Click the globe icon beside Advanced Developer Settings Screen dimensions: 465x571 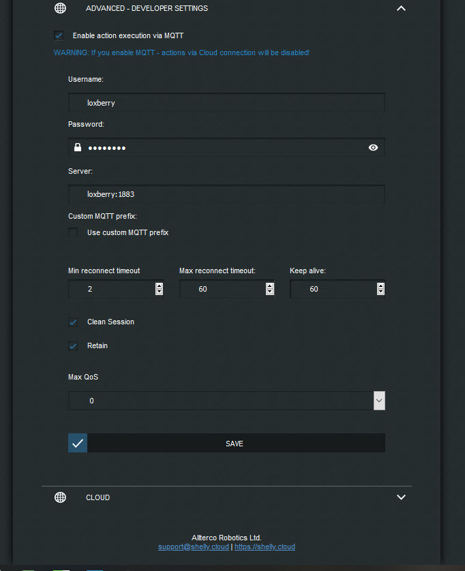(60, 8)
